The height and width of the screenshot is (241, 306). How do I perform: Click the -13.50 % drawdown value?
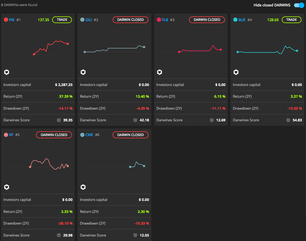pyautogui.click(x=295, y=108)
